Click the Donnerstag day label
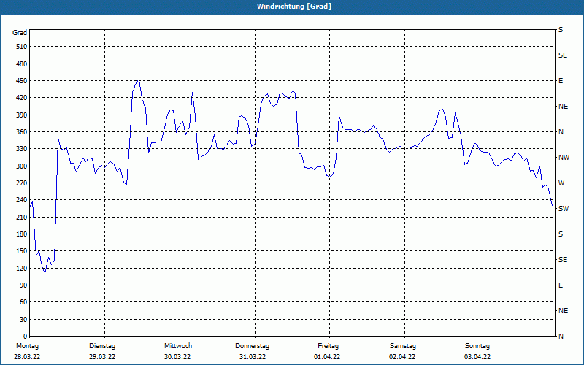 [x=252, y=346]
